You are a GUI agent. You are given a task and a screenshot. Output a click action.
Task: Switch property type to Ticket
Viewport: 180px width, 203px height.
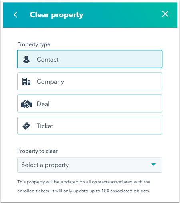point(90,126)
